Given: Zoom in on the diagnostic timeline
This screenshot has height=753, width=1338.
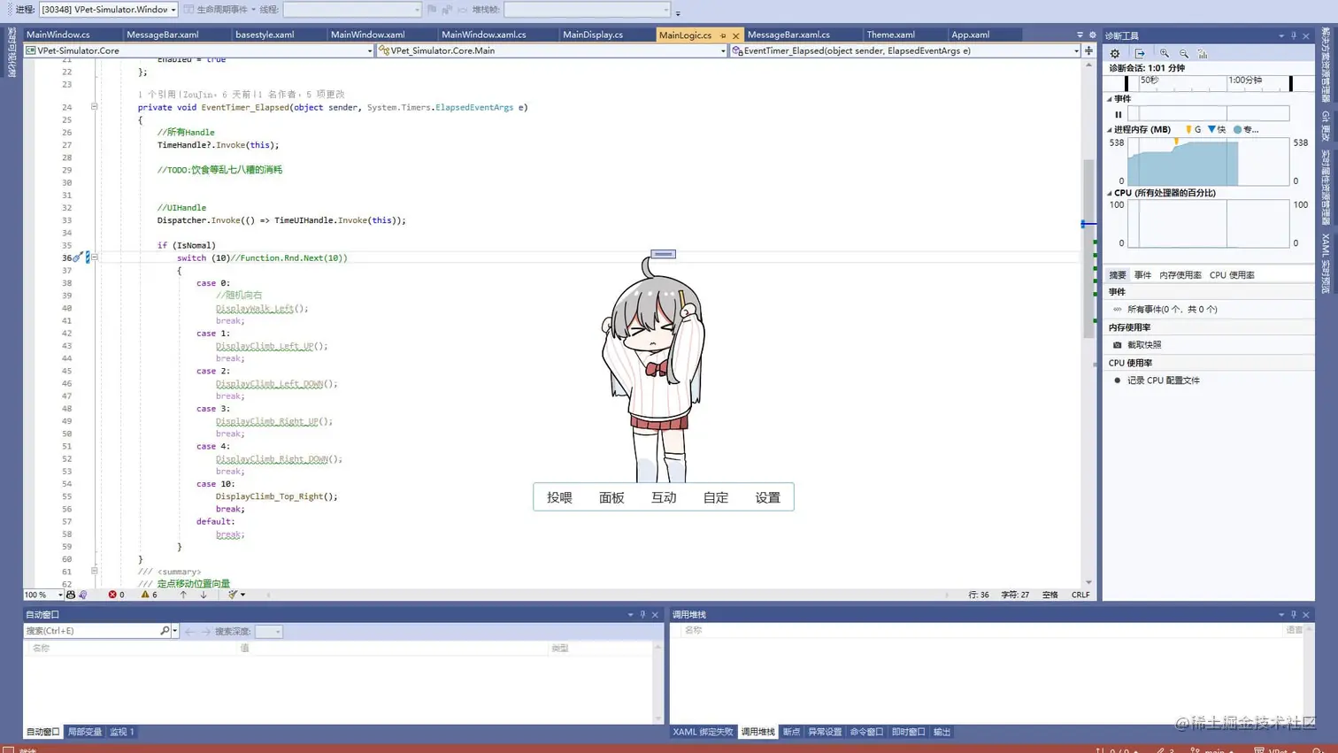Looking at the screenshot, I should click(x=1165, y=53).
